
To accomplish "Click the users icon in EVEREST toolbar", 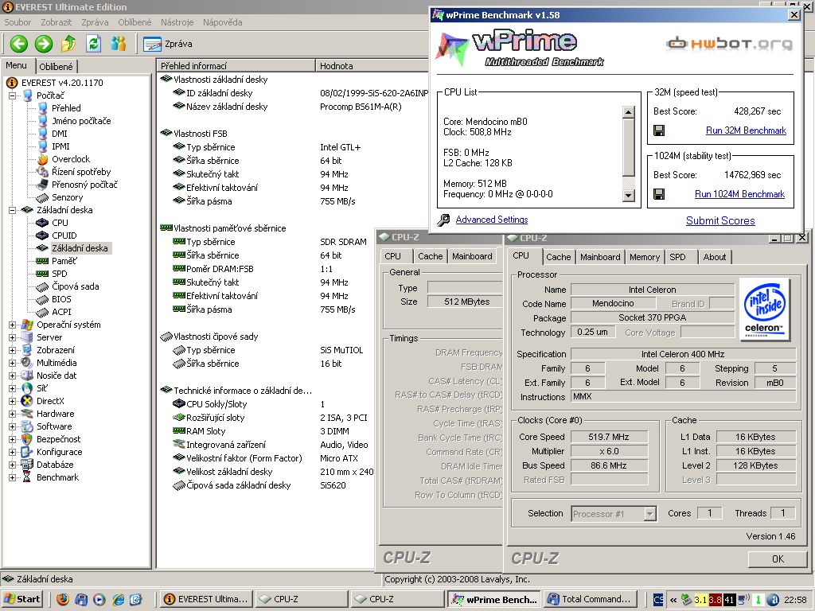I will [x=119, y=44].
